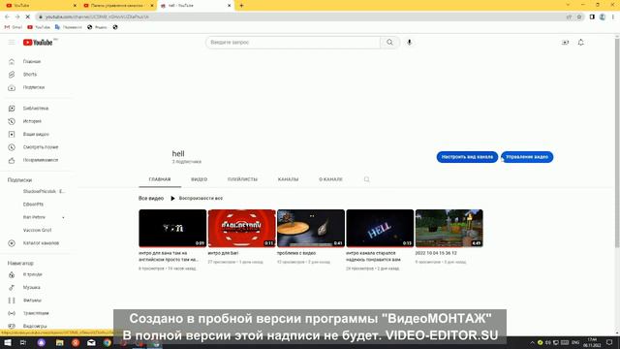Screen dimensions: 620x349
Task: Switch to the ПЛЕЙЛИСТЫ channel tab
Action: (x=242, y=179)
